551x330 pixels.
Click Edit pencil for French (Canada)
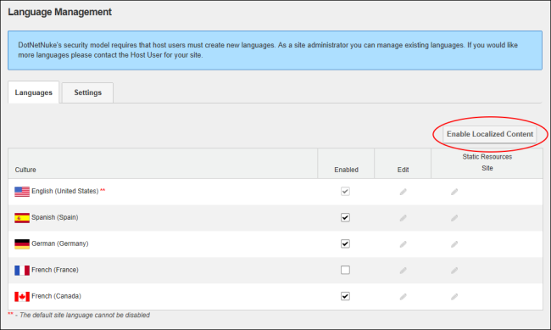(403, 297)
